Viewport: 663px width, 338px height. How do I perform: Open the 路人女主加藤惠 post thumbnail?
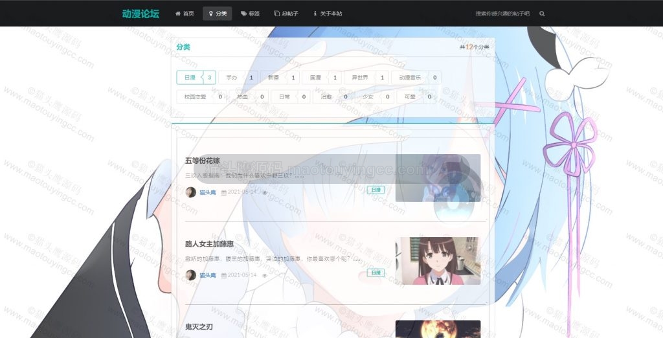[x=438, y=260]
